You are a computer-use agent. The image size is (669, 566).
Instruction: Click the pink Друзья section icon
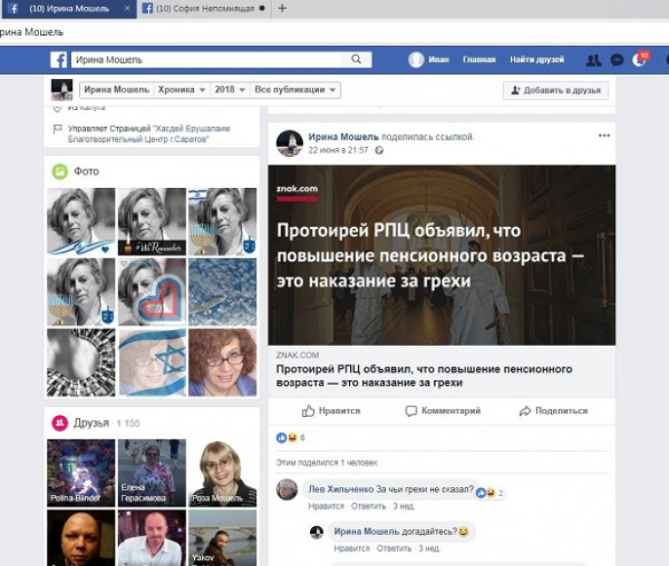(60, 423)
